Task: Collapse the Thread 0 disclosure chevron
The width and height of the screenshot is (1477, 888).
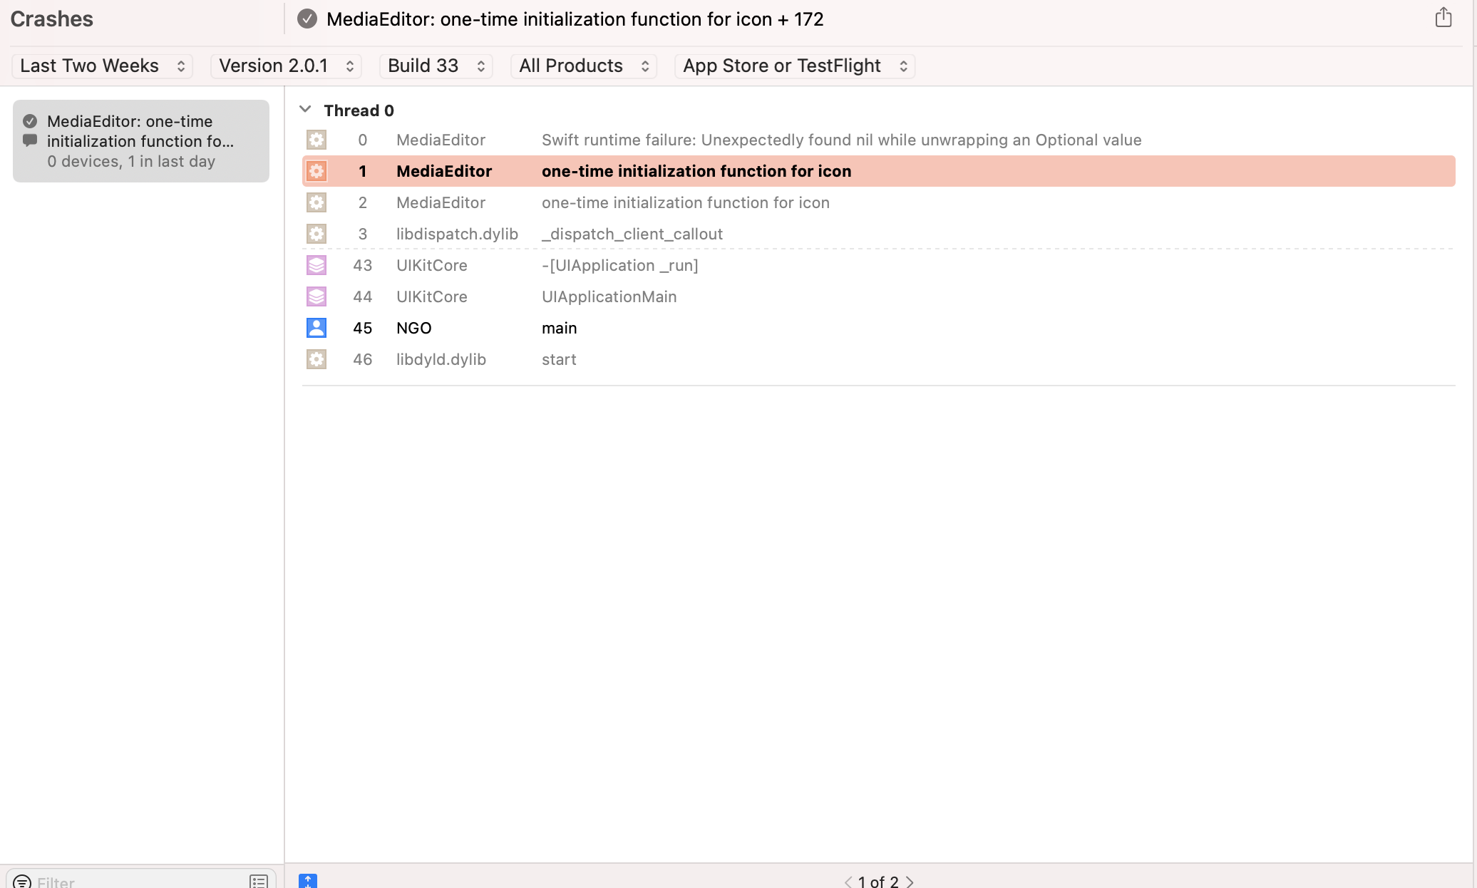Action: (305, 110)
